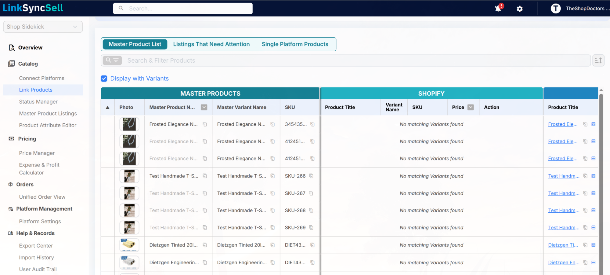Open User Audit Trail

(38, 269)
